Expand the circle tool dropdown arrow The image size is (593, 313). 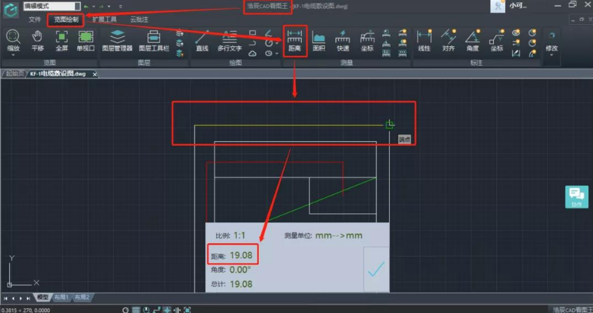277,43
